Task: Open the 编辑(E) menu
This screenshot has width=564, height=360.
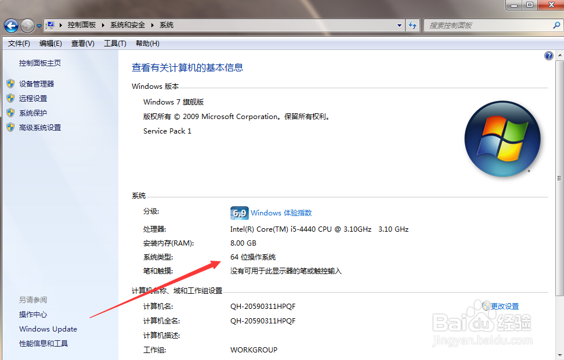Action: click(x=50, y=44)
